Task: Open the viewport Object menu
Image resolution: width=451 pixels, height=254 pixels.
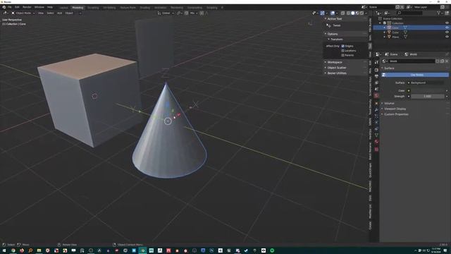Action: coord(69,13)
